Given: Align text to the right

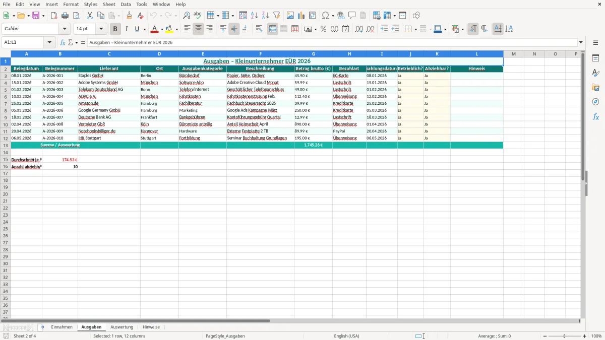Looking at the screenshot, I should pos(209,29).
